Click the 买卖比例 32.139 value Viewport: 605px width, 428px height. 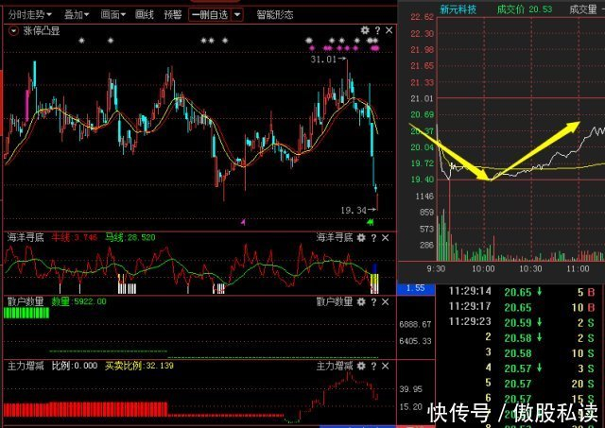pyautogui.click(x=139, y=366)
